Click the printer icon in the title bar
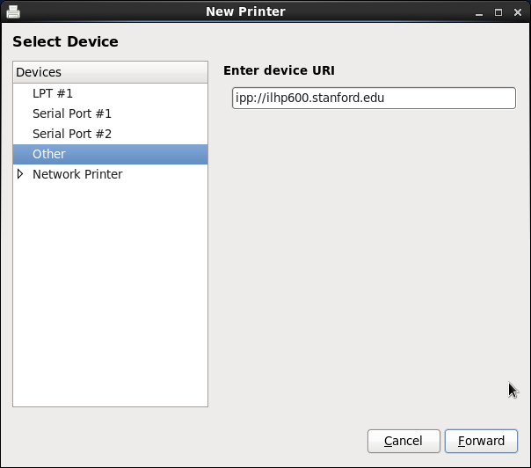The image size is (531, 468). coord(14,11)
